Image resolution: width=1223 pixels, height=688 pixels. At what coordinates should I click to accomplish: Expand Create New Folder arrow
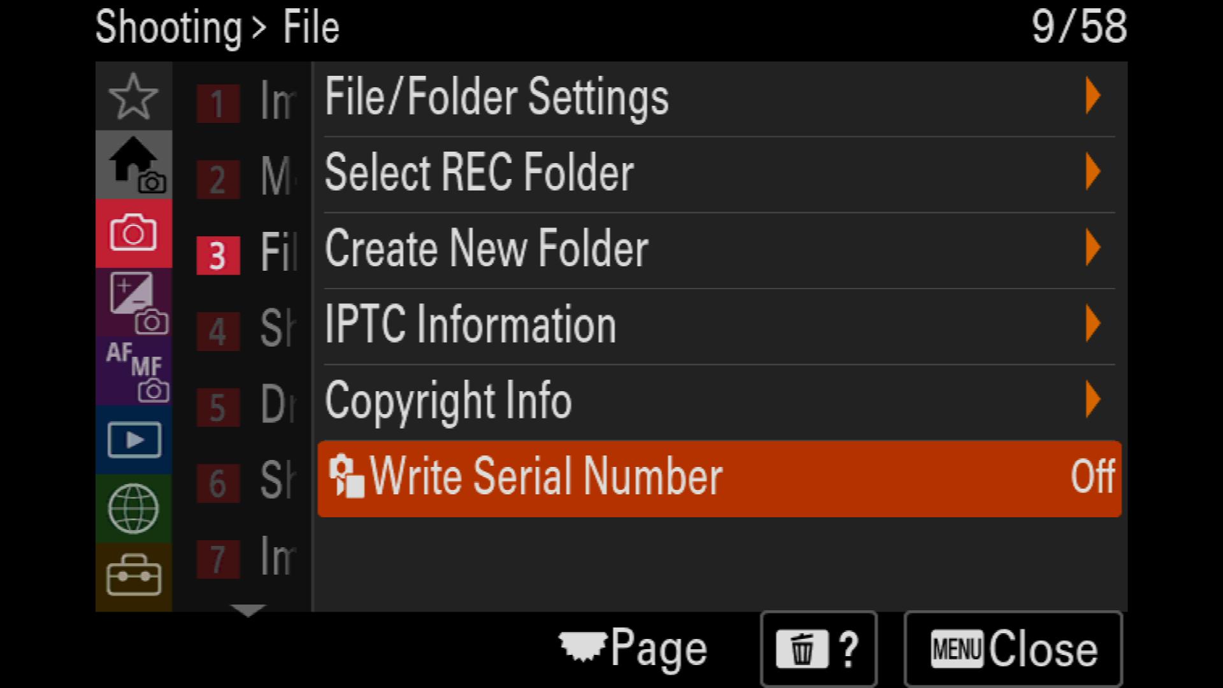[x=1093, y=248]
